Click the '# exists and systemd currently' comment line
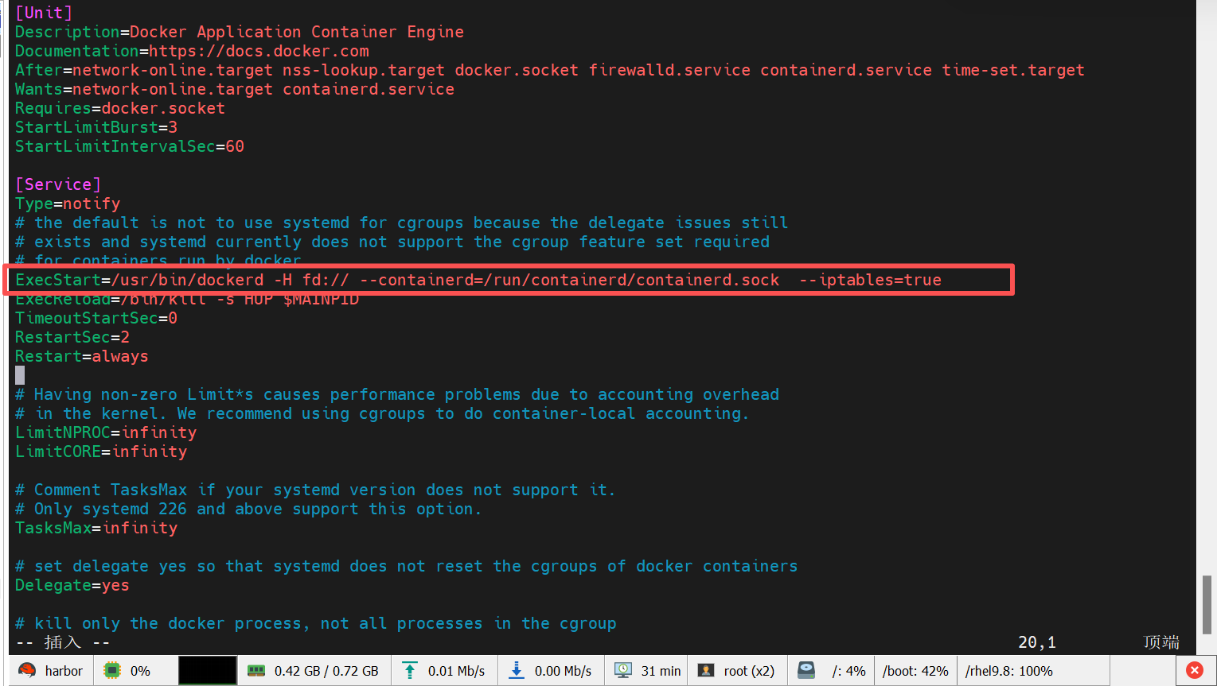 click(392, 242)
